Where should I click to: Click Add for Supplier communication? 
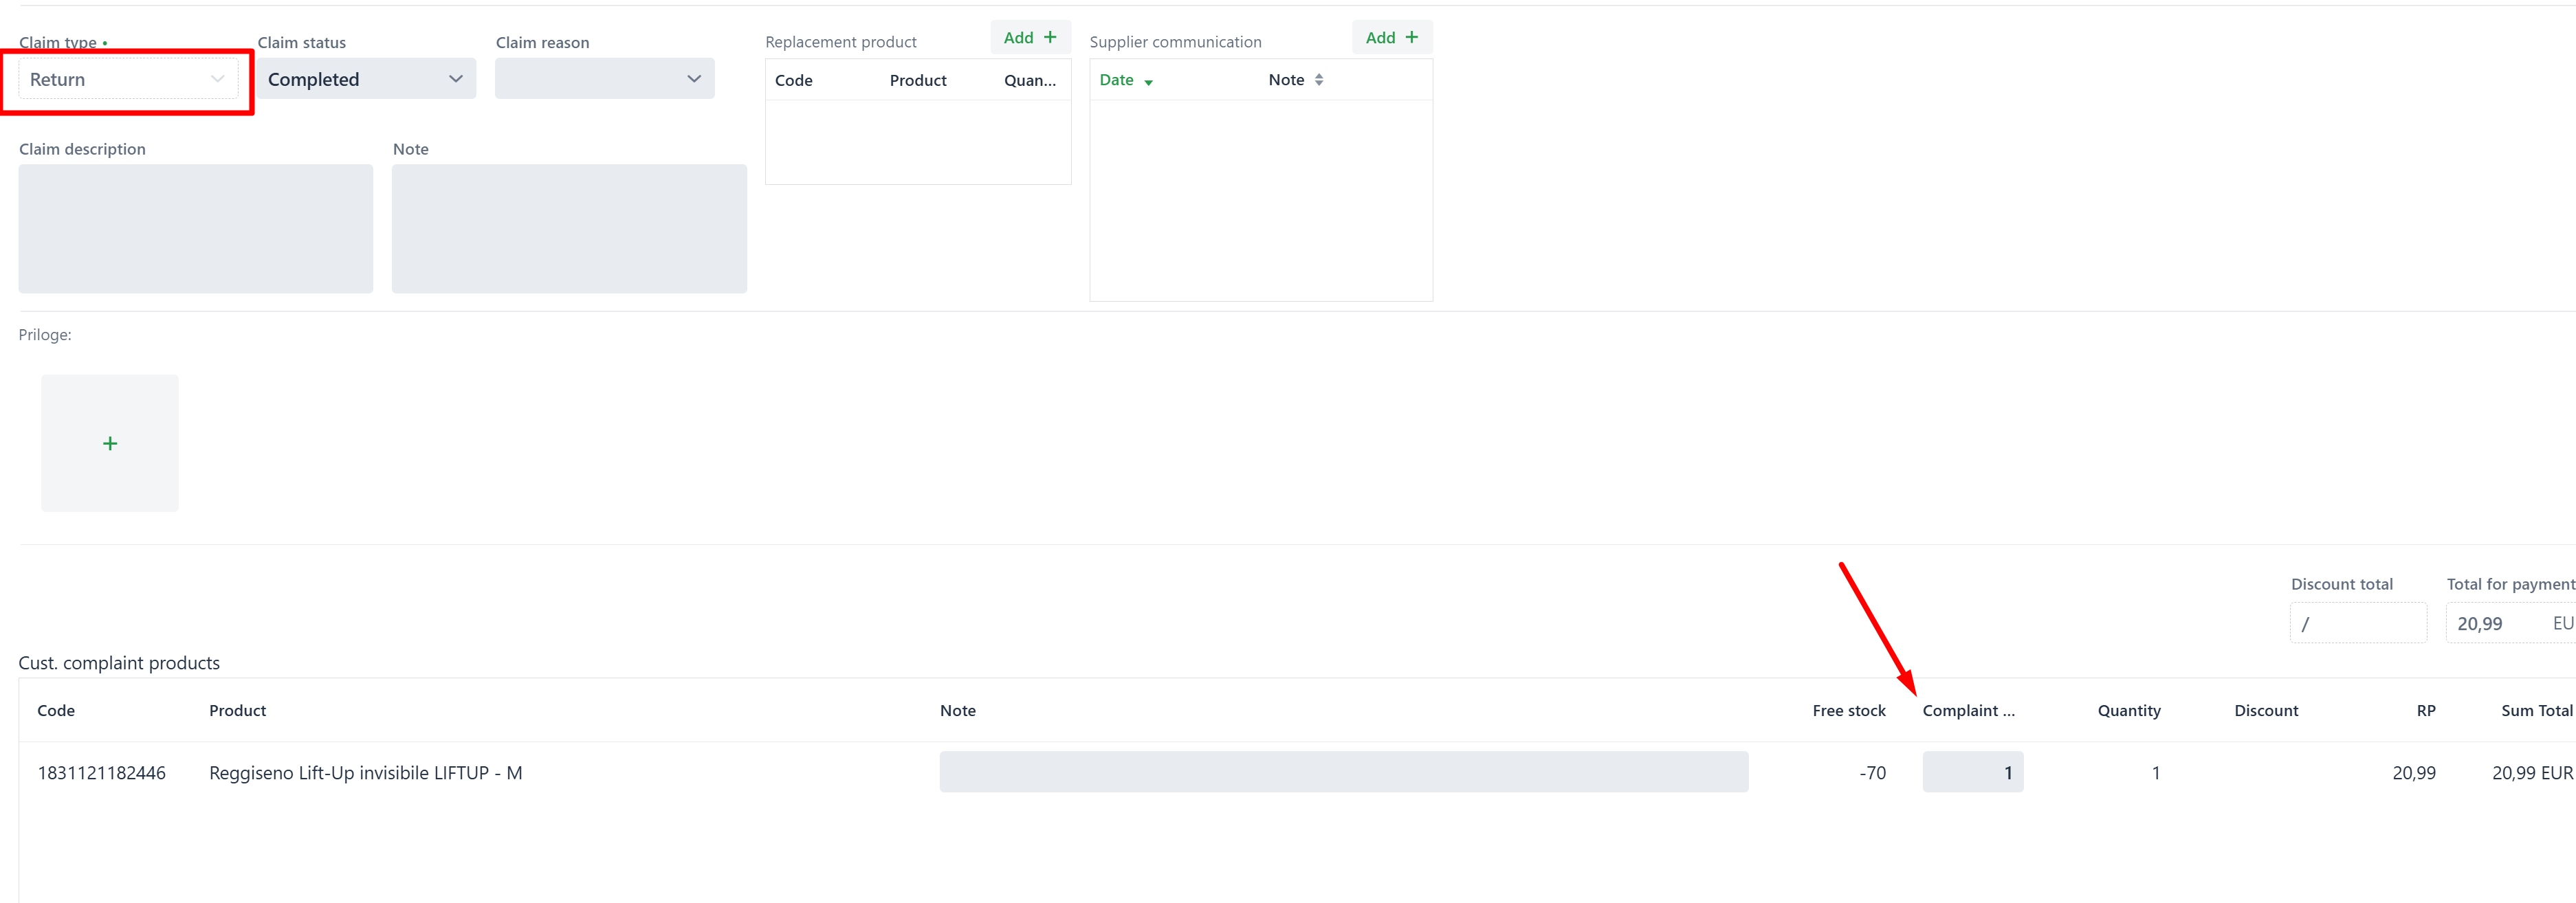click(1391, 37)
